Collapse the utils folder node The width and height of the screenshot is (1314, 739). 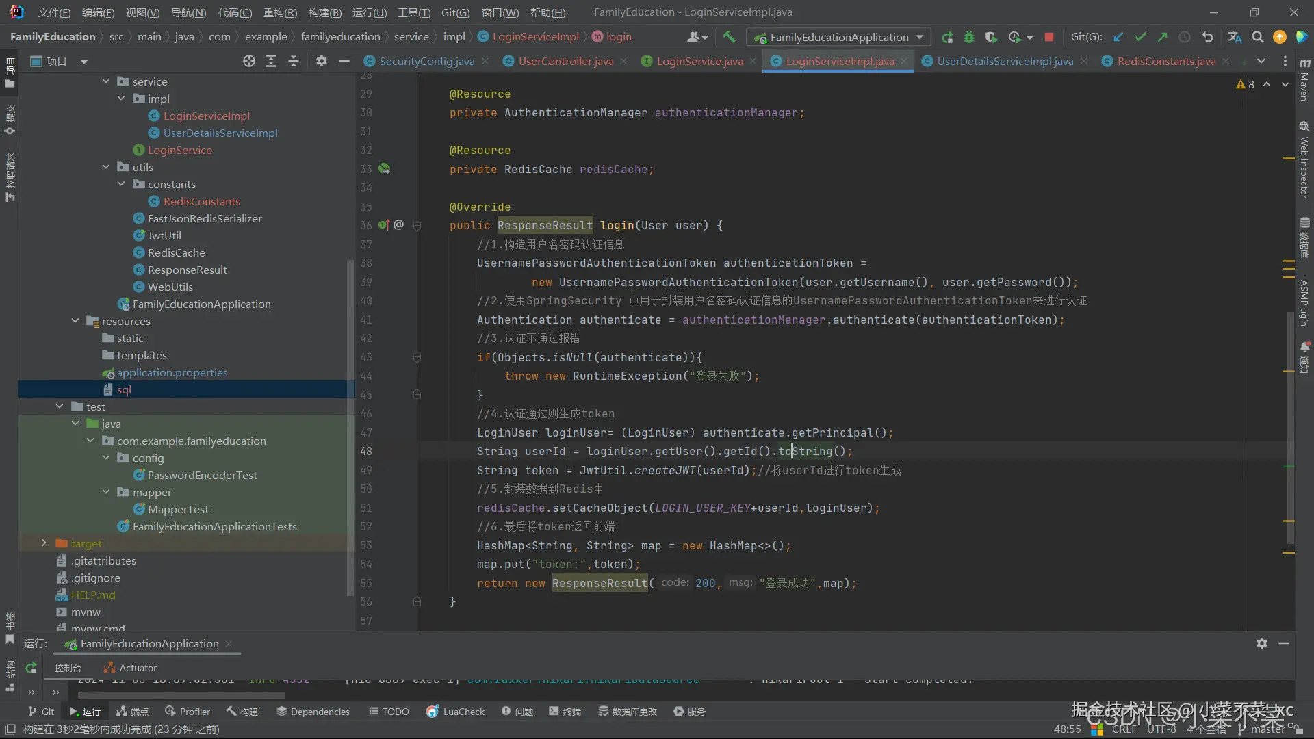[x=106, y=167]
